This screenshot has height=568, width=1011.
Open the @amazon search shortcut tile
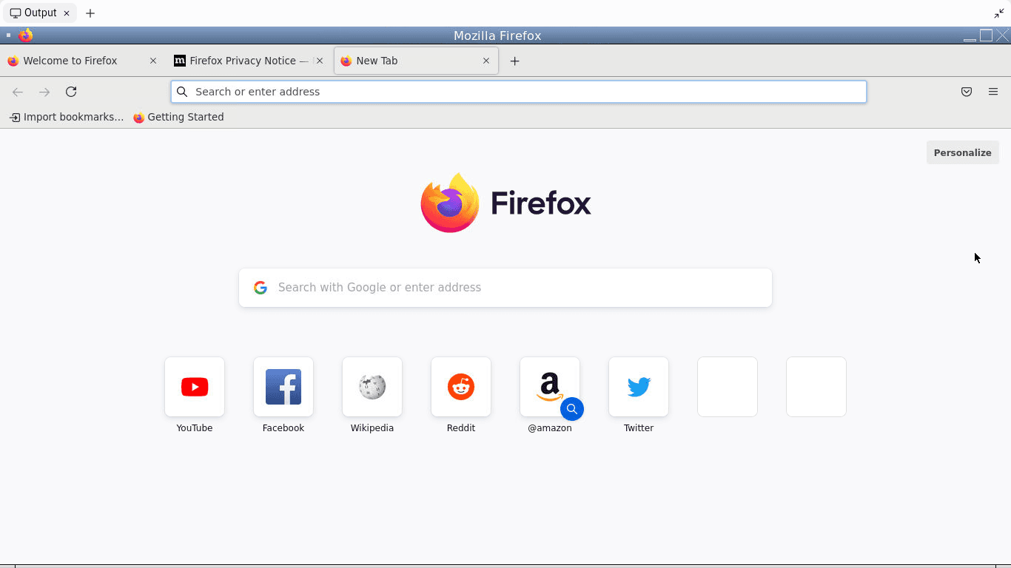[x=549, y=386]
